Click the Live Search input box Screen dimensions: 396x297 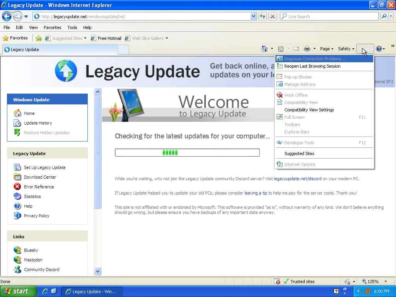click(329, 17)
